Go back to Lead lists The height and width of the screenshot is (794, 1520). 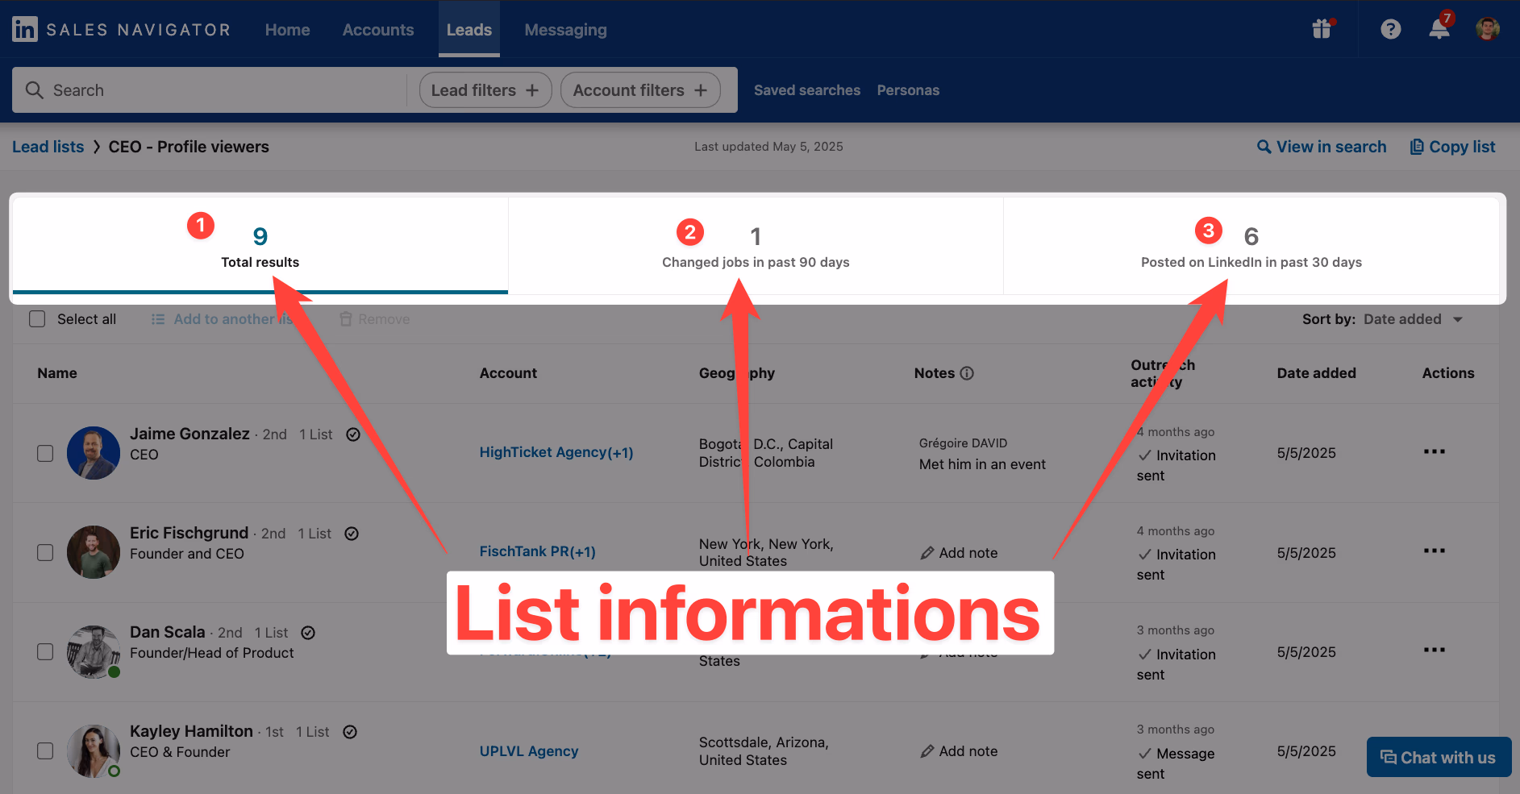click(48, 147)
